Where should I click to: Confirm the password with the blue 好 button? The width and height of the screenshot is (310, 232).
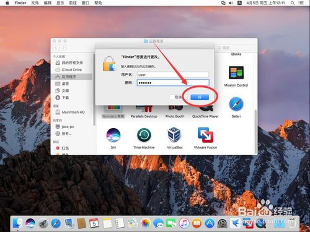click(200, 97)
